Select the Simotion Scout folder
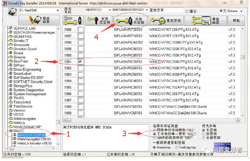 pos(25,49)
